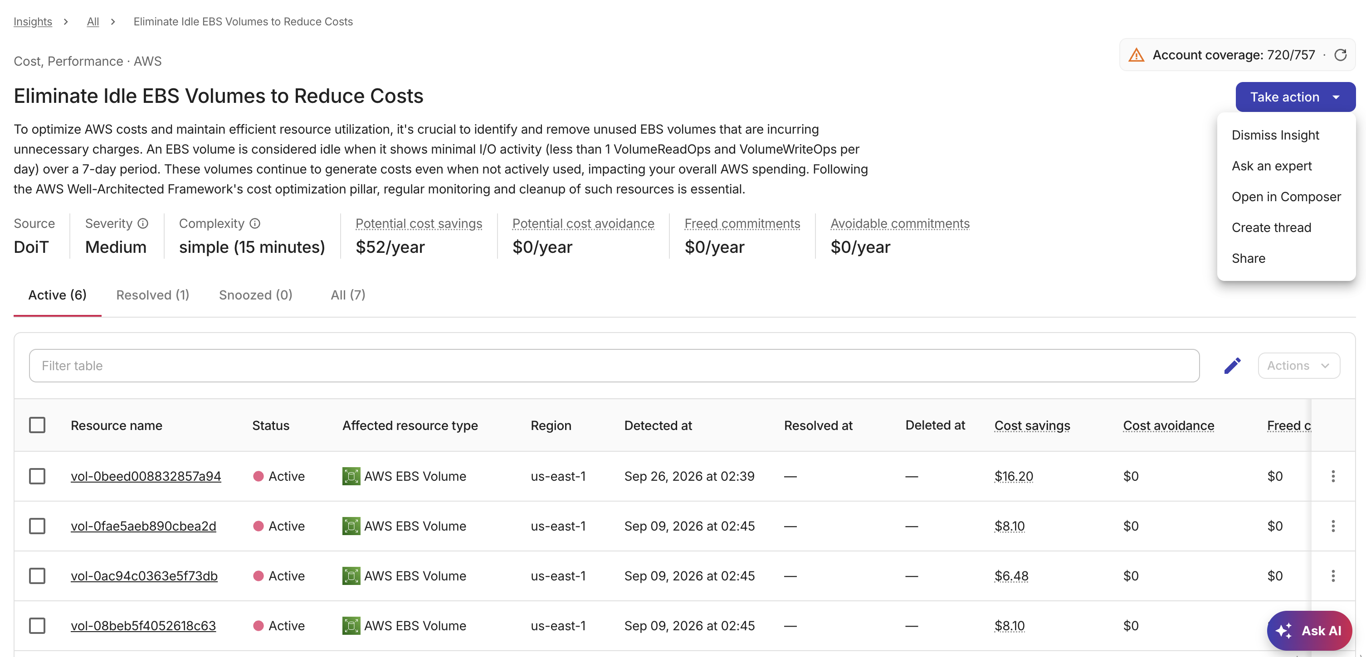The height and width of the screenshot is (657, 1366).
Task: Click the Severity info icon
Action: 143,223
